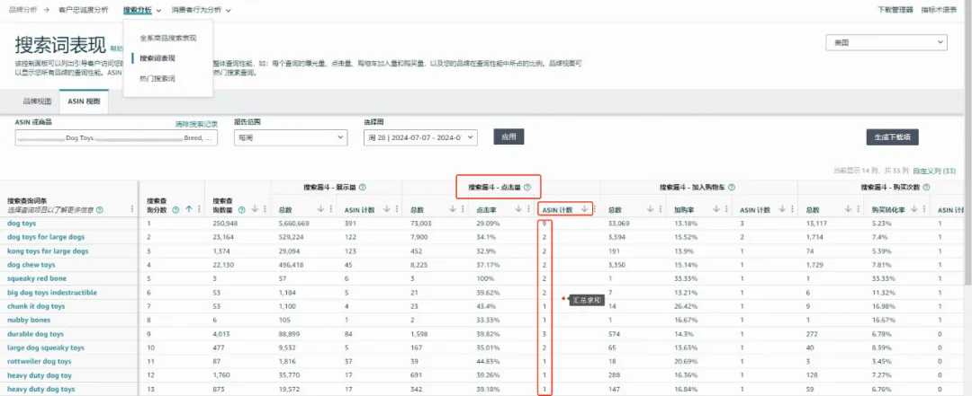Click the ASIN 或商品 search field

(x=116, y=138)
